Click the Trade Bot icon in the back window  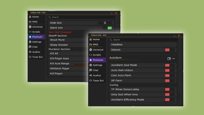(30, 57)
